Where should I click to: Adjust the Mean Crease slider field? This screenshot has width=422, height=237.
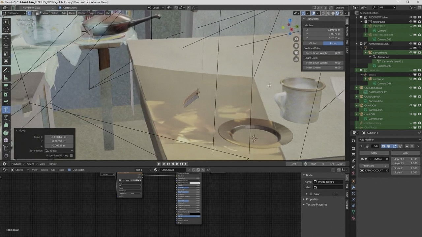tap(323, 67)
